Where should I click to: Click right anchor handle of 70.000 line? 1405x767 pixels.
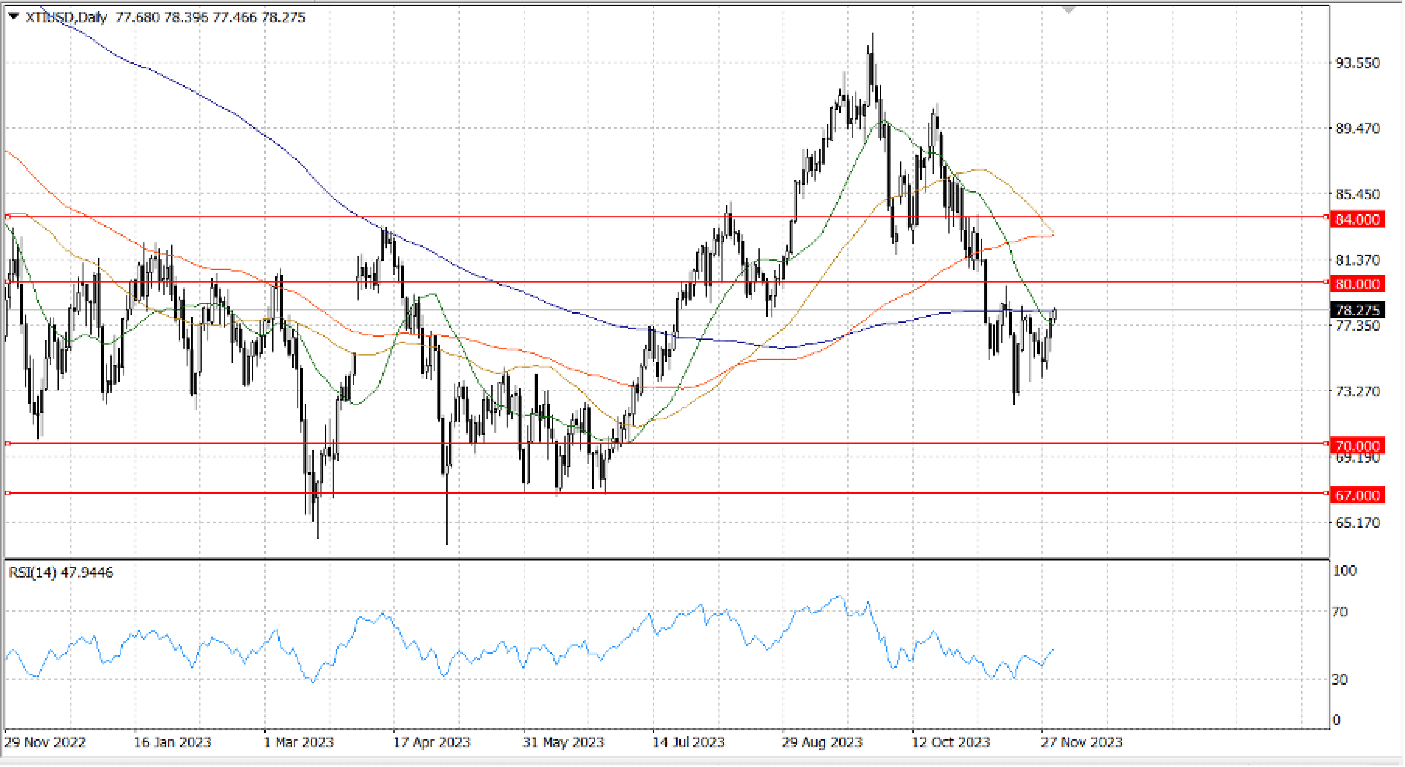pyautogui.click(x=1326, y=443)
